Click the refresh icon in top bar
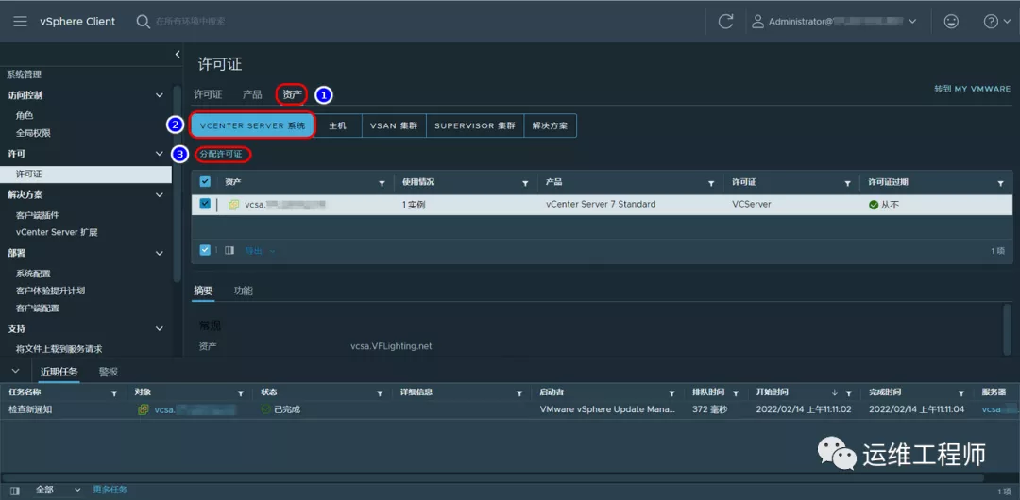Image resolution: width=1020 pixels, height=500 pixels. tap(725, 21)
